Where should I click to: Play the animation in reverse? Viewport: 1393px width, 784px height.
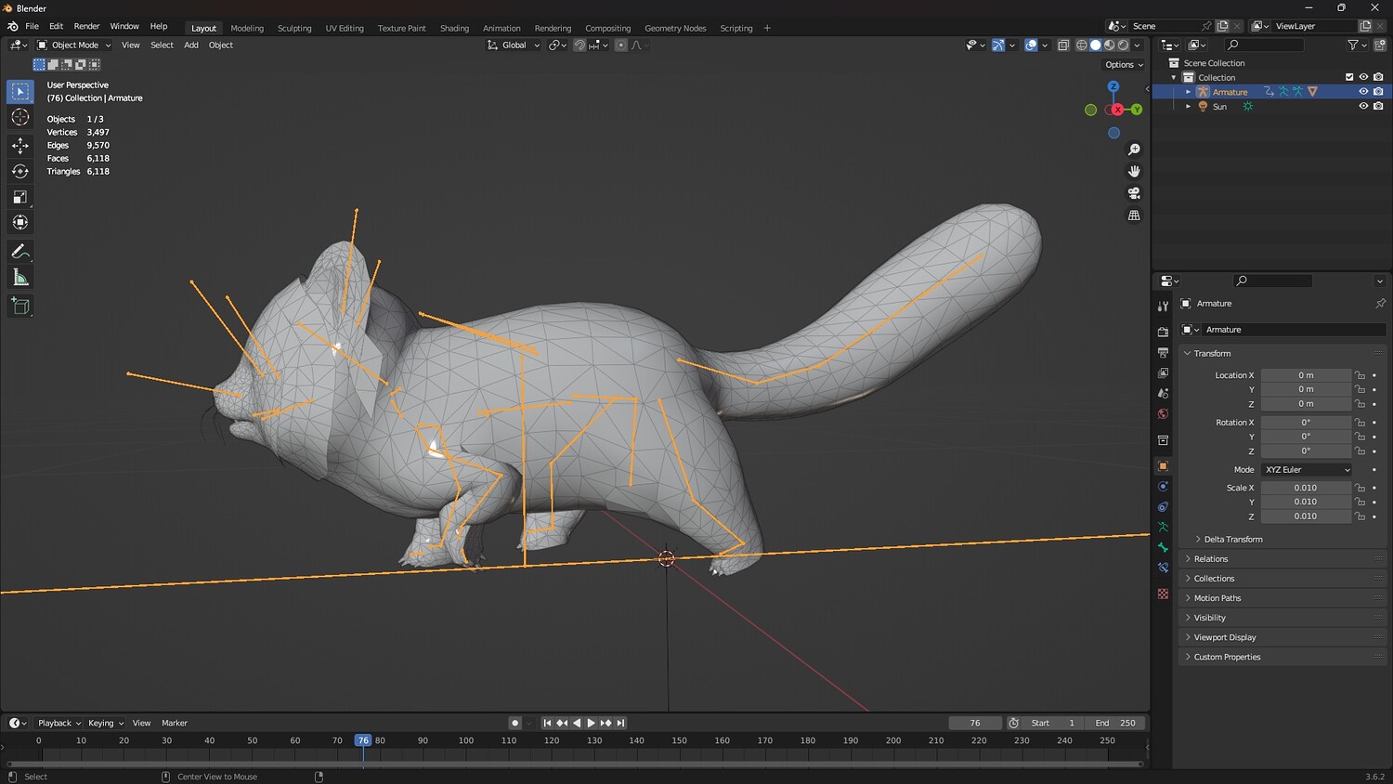pyautogui.click(x=577, y=723)
